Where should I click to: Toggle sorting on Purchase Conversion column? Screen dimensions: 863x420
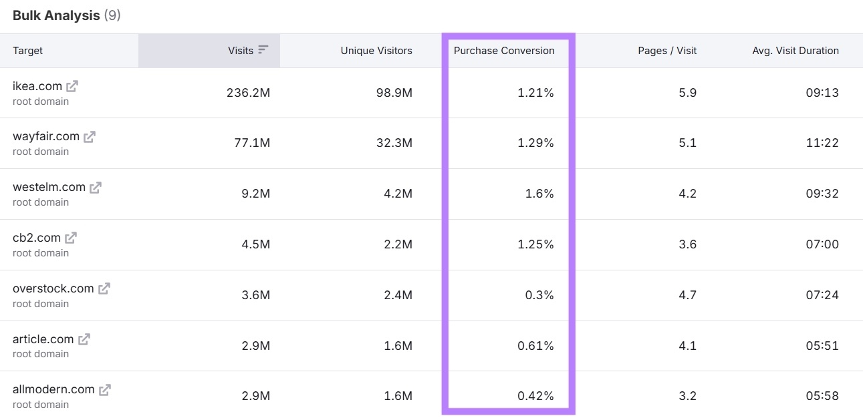(x=504, y=50)
